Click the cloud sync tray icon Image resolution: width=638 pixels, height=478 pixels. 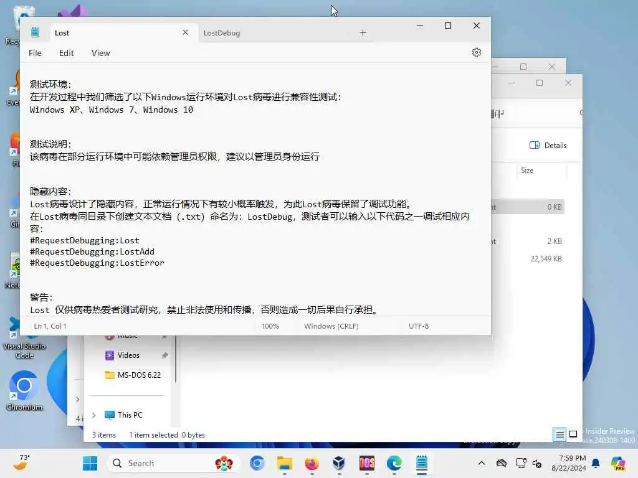pos(502,463)
